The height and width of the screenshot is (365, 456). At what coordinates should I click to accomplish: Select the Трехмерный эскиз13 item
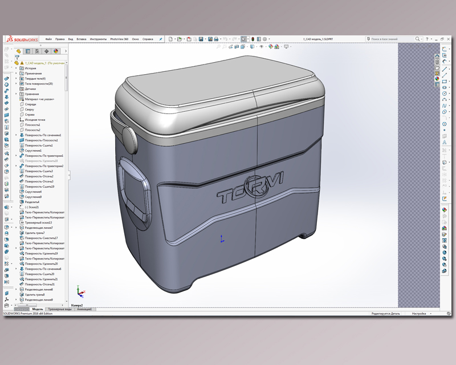pyautogui.click(x=36, y=222)
